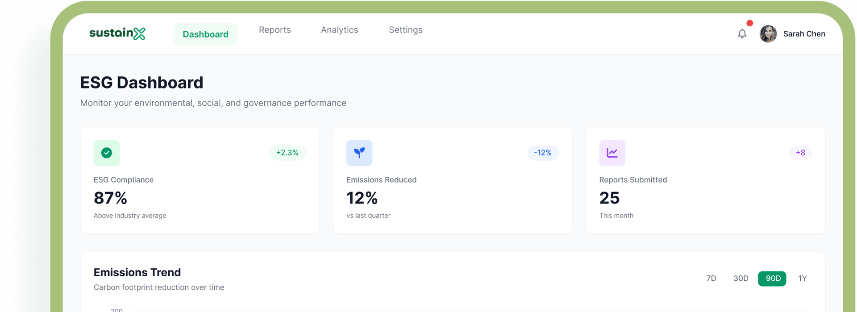857x312 pixels.
Task: Click the sustainX logo
Action: [117, 33]
